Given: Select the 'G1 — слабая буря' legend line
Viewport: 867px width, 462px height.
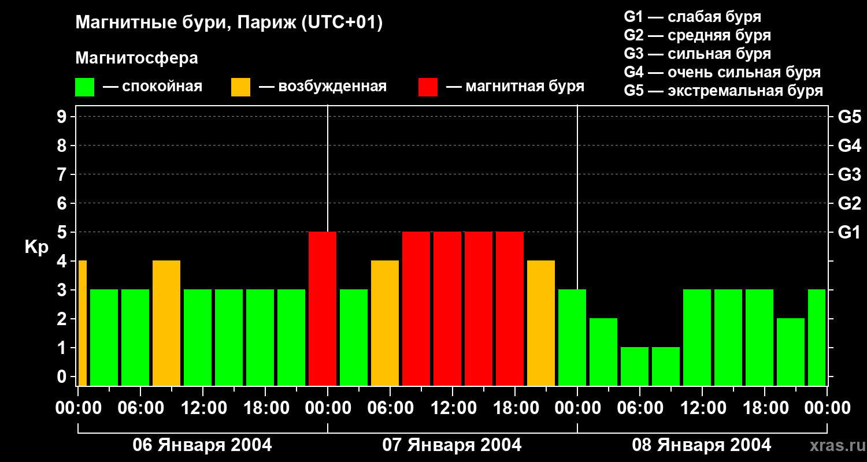Looking at the screenshot, I should coord(692,17).
